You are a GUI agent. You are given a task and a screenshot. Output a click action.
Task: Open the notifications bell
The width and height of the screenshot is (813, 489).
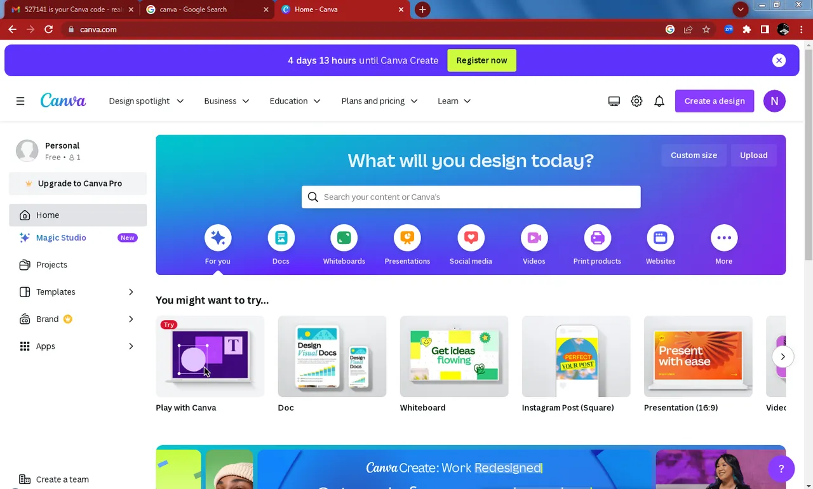click(x=659, y=101)
